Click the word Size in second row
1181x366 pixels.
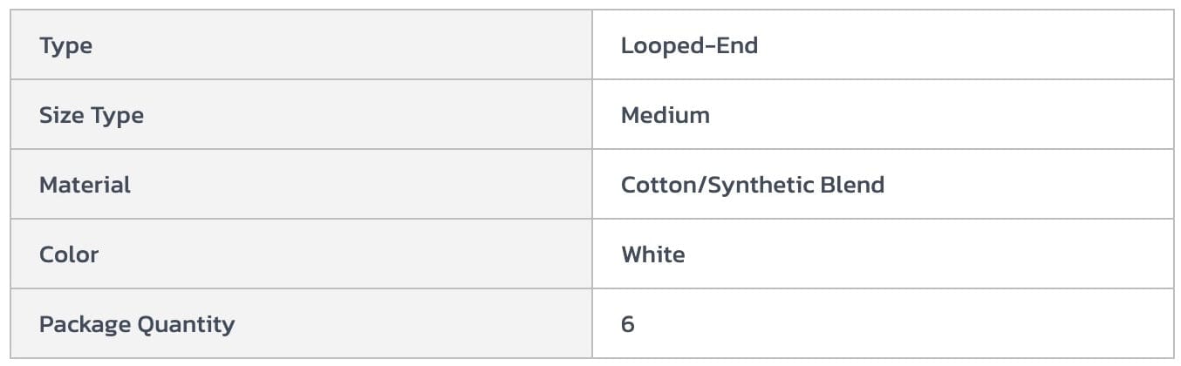click(58, 115)
